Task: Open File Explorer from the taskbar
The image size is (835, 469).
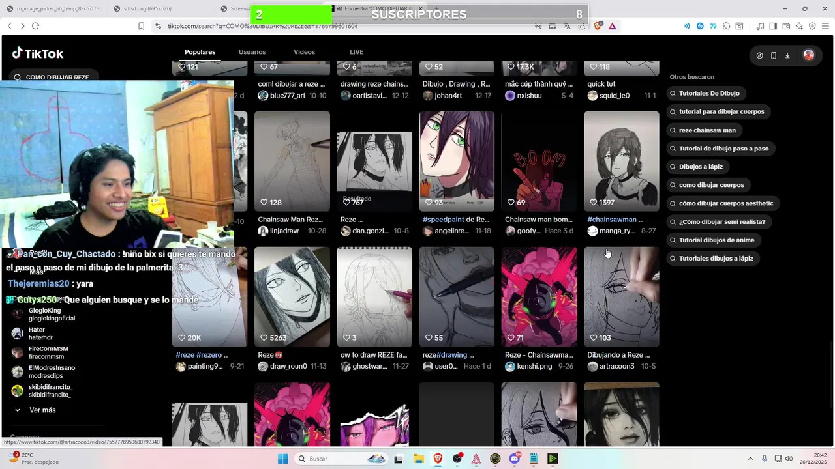Action: pyautogui.click(x=418, y=459)
